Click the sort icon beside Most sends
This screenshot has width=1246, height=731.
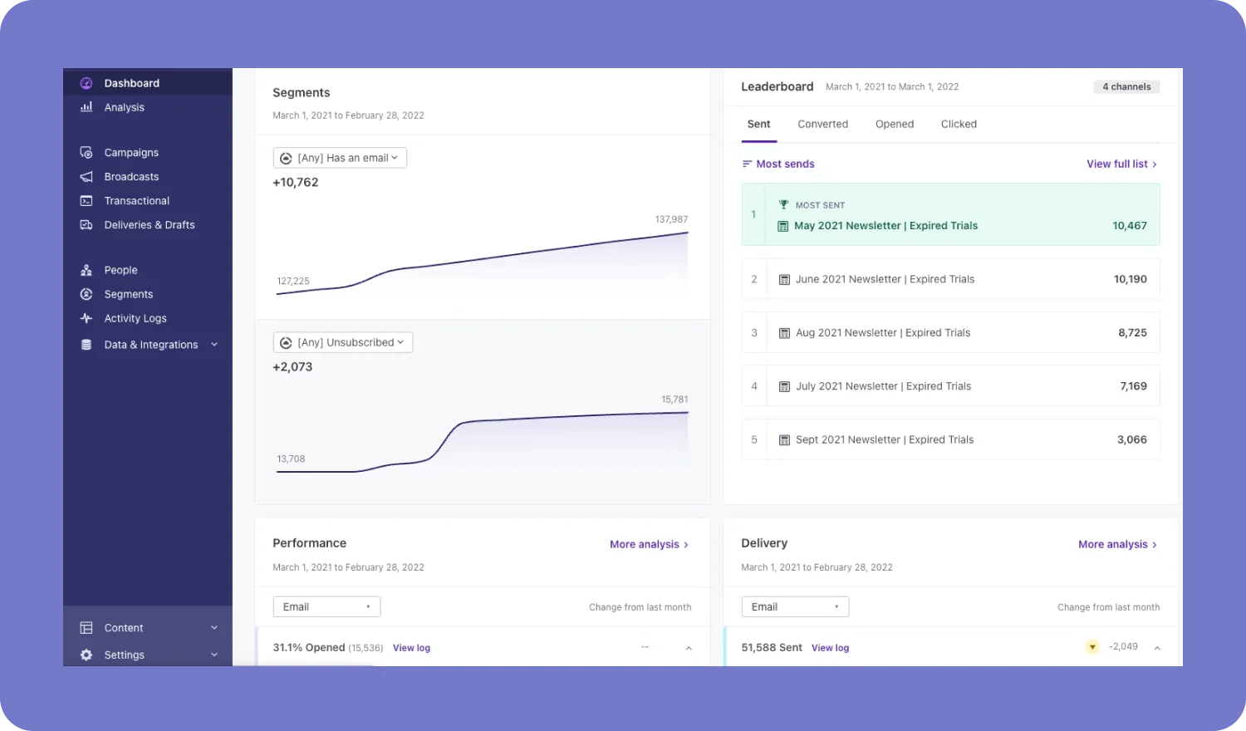747,164
